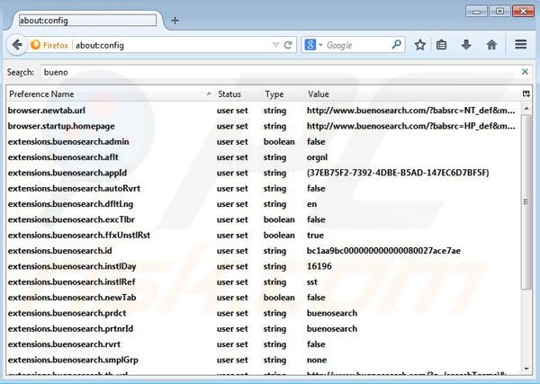This screenshot has width=540, height=384.
Task: Select extensions.buenosearch.admin row
Action: pos(263,141)
